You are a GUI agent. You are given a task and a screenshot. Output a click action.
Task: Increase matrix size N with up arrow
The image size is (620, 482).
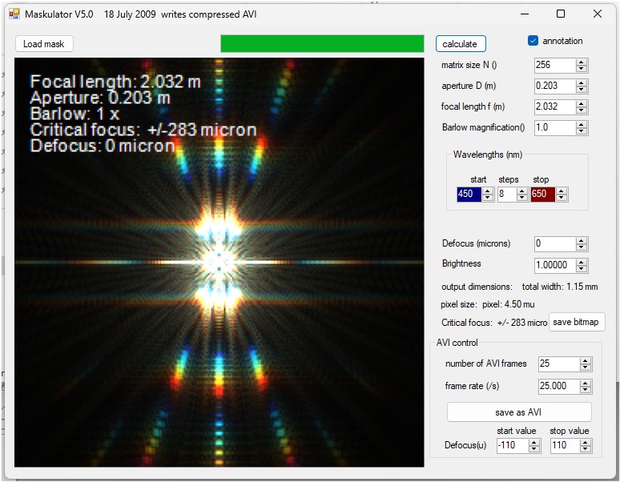pyautogui.click(x=582, y=62)
